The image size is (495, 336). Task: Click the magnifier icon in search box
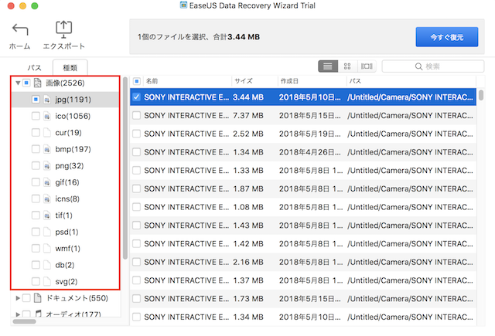(x=418, y=66)
